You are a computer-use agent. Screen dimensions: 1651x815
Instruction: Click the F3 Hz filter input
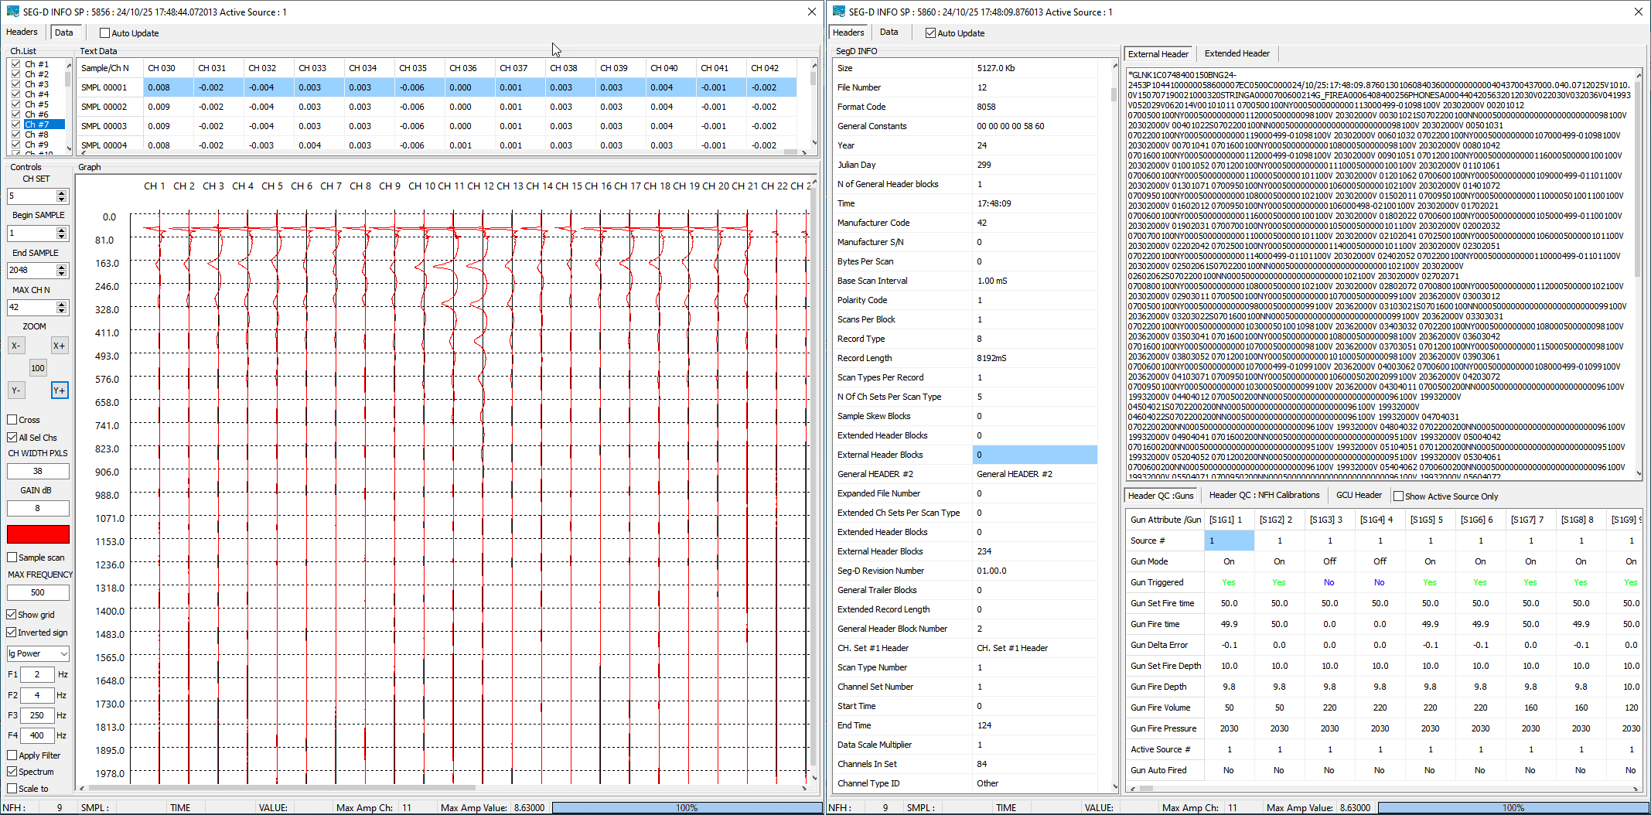point(37,716)
